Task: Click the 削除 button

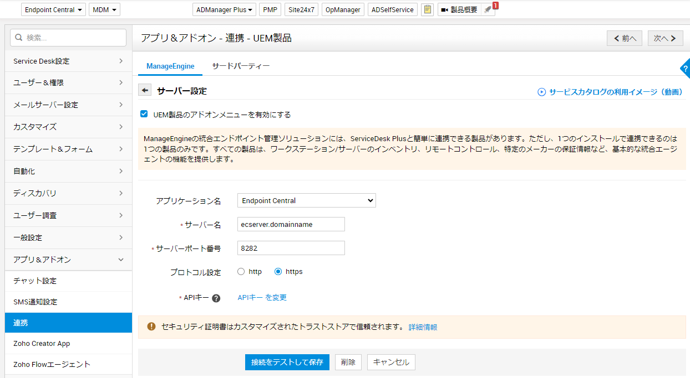Action: click(348, 363)
